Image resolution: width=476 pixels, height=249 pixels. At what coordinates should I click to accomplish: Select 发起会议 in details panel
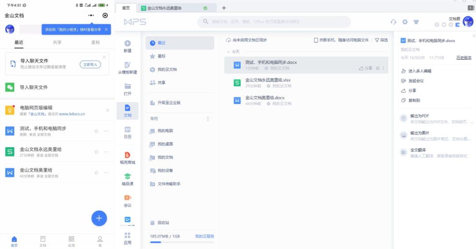[x=413, y=81]
